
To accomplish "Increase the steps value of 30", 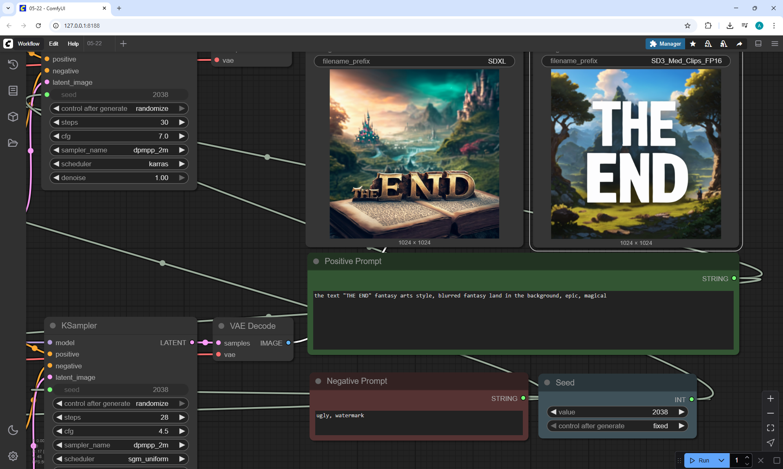I will tap(182, 122).
